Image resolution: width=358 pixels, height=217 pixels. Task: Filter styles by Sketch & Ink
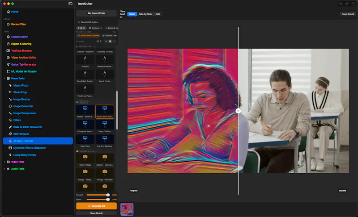click(x=112, y=28)
